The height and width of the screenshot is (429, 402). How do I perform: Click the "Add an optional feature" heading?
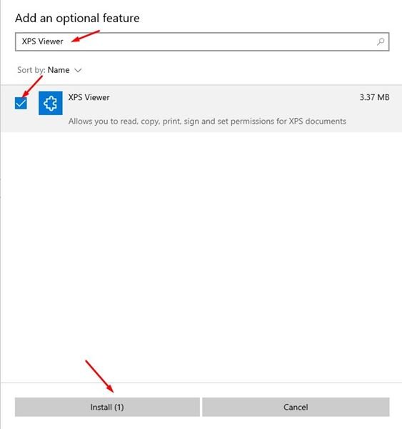pos(77,19)
